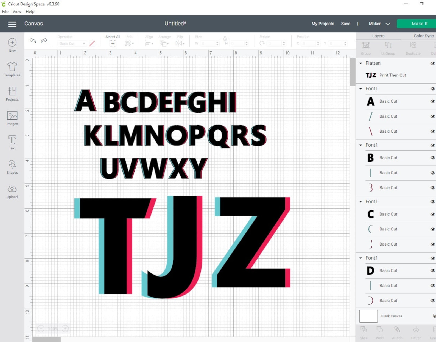Open the Operation Basic Cut dropdown
Screen dimensions: 436x342
[72, 44]
